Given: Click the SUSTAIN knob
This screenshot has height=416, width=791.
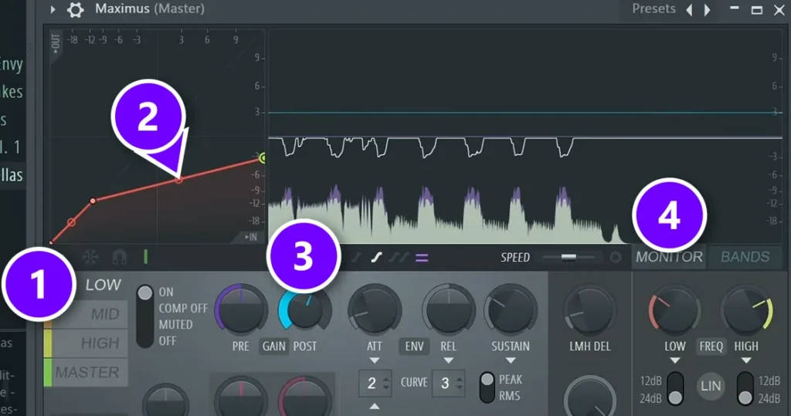Looking at the screenshot, I should [x=511, y=309].
